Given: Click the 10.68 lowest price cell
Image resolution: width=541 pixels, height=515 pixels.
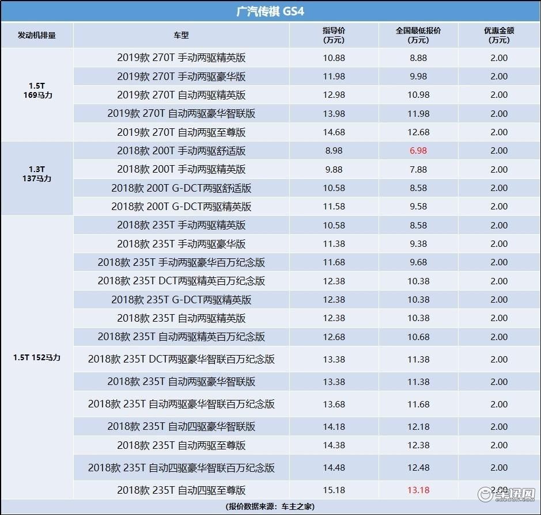Looking at the screenshot, I should [x=418, y=337].
